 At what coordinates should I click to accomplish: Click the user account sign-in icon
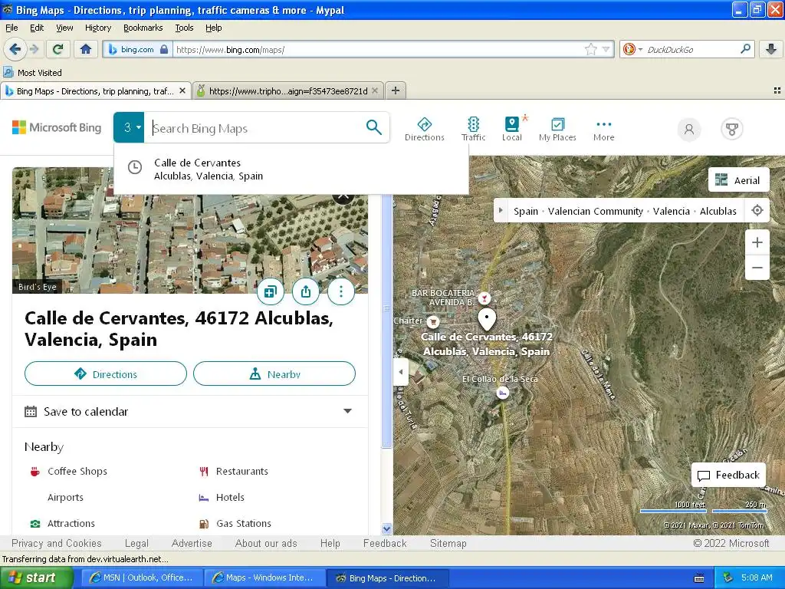pyautogui.click(x=689, y=129)
